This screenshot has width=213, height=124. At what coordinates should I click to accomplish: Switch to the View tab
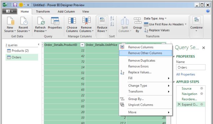point(86,12)
